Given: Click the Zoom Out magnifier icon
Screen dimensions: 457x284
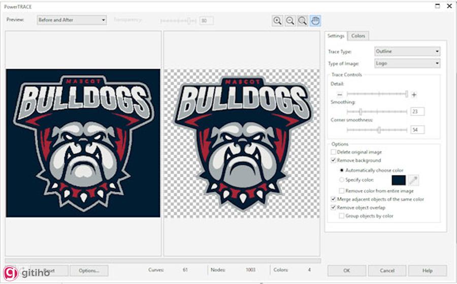Looking at the screenshot, I should 290,21.
